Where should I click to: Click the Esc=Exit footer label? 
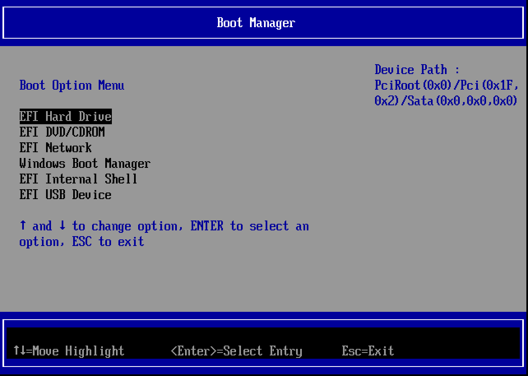[x=368, y=351]
